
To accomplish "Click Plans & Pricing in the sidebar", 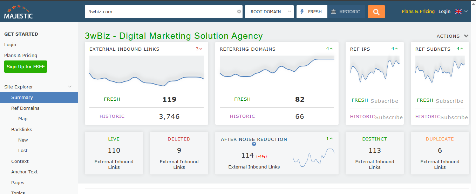I will [21, 56].
